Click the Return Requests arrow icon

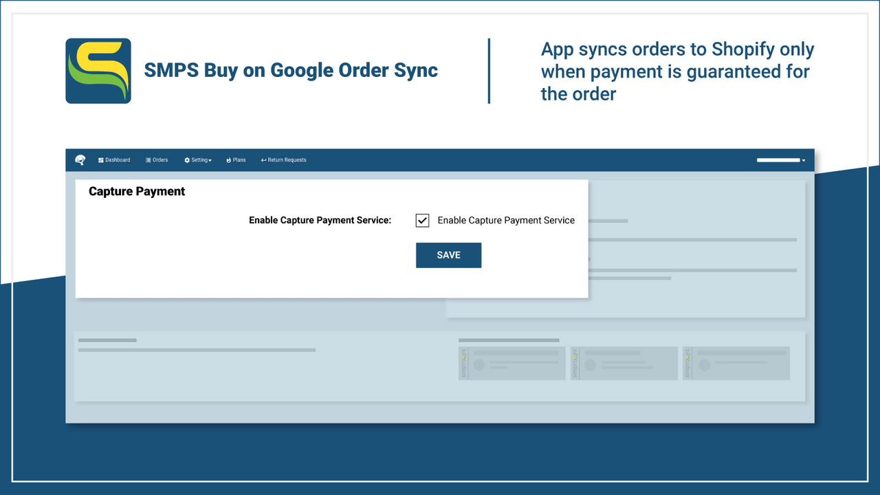(263, 159)
